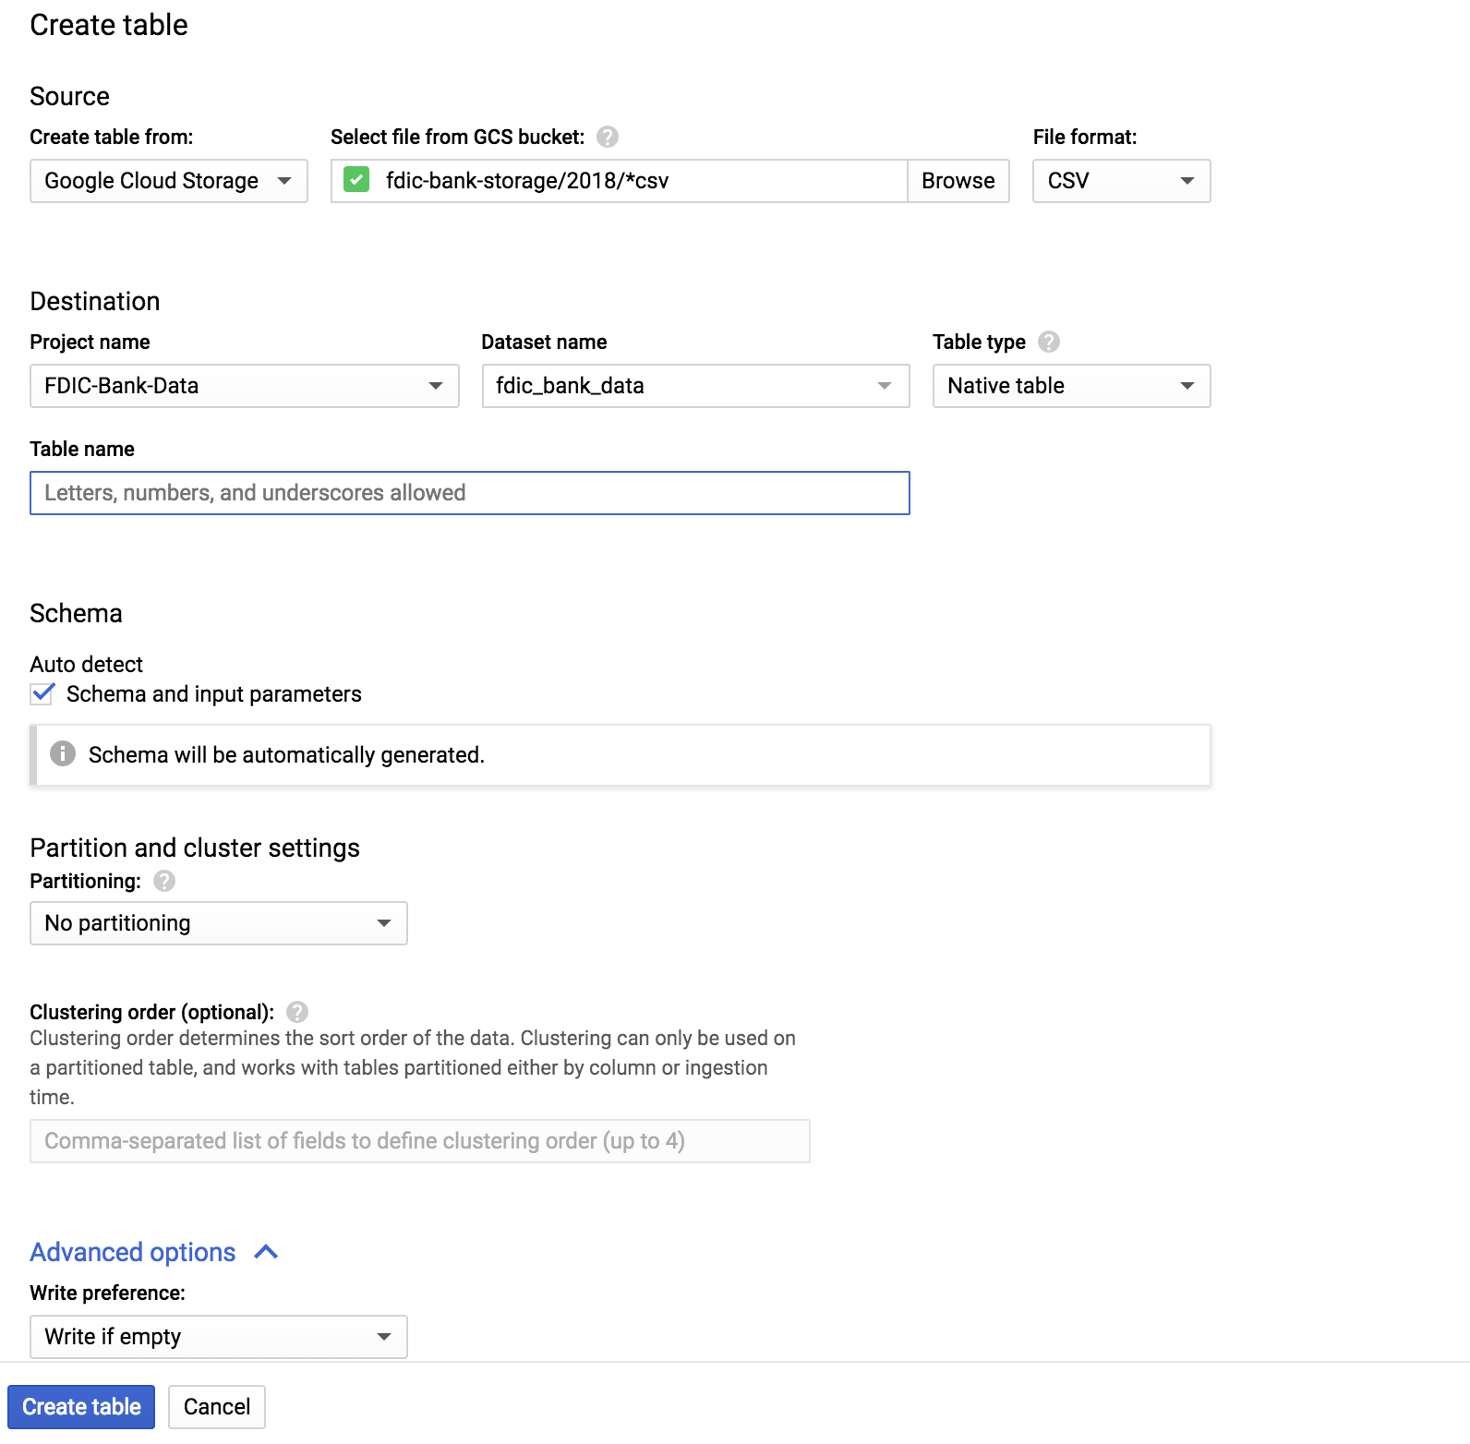Click help icon next to GCS bucket label
This screenshot has height=1444, width=1470.
tap(607, 137)
